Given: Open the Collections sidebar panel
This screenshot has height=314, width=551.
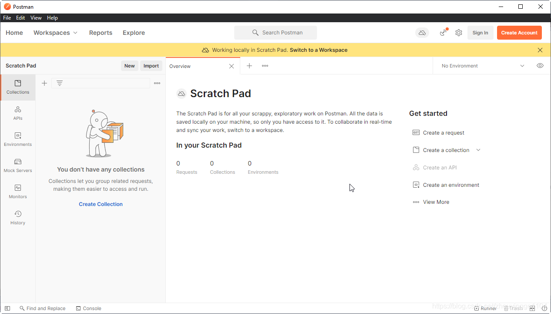Looking at the screenshot, I should 17,87.
